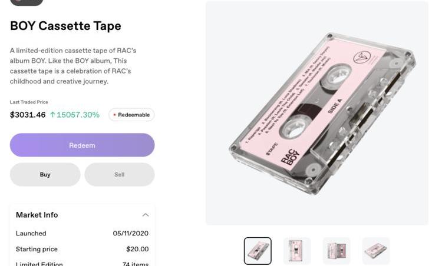Image resolution: width=442 pixels, height=266 pixels.
Task: Collapse Market Info with the chevron arrow
Action: 146,215
